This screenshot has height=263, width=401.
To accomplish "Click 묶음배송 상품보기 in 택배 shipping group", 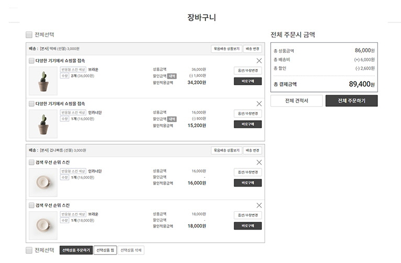I will [226, 49].
